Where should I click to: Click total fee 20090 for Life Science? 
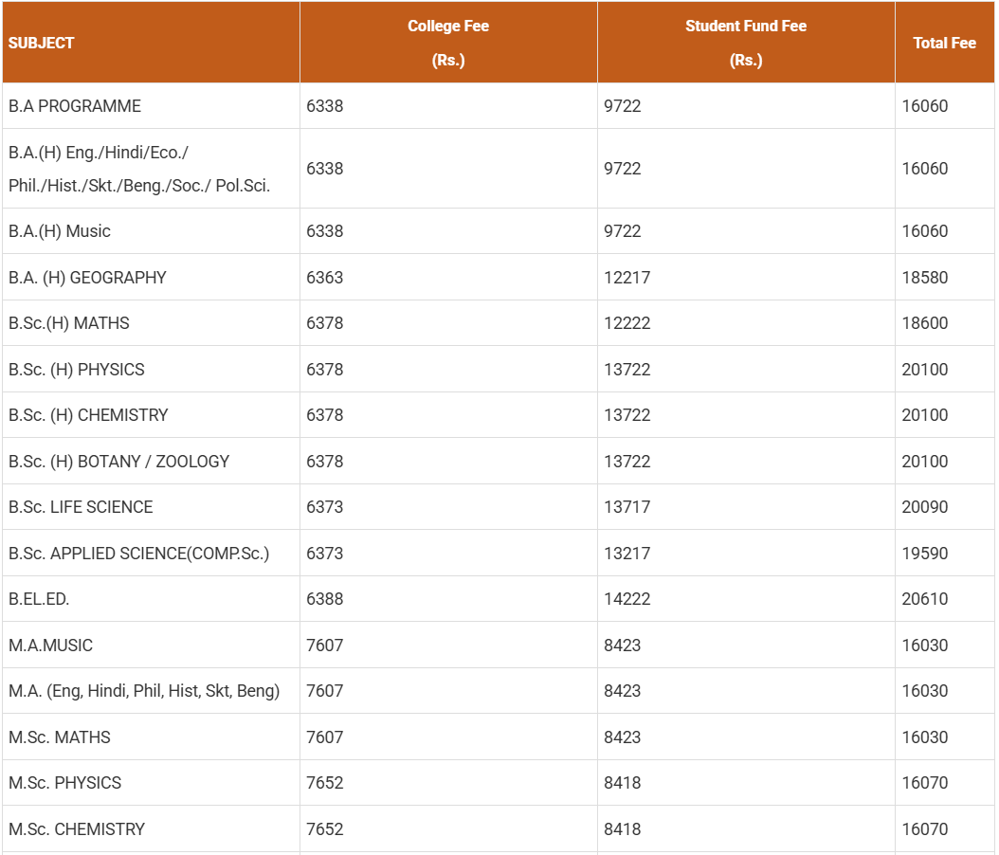924,507
